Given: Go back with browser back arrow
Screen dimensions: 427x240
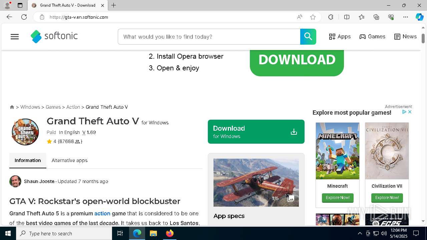Looking at the screenshot, I should coord(9,17).
